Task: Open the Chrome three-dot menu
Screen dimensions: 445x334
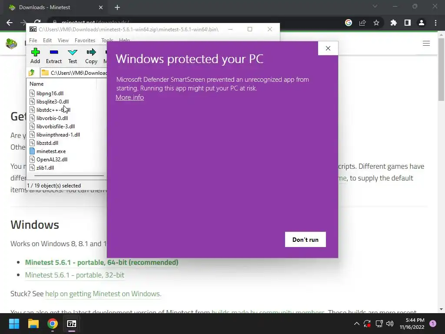Action: (435, 23)
